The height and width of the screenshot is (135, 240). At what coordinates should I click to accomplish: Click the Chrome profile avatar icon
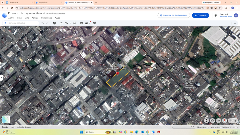coord(232,8)
